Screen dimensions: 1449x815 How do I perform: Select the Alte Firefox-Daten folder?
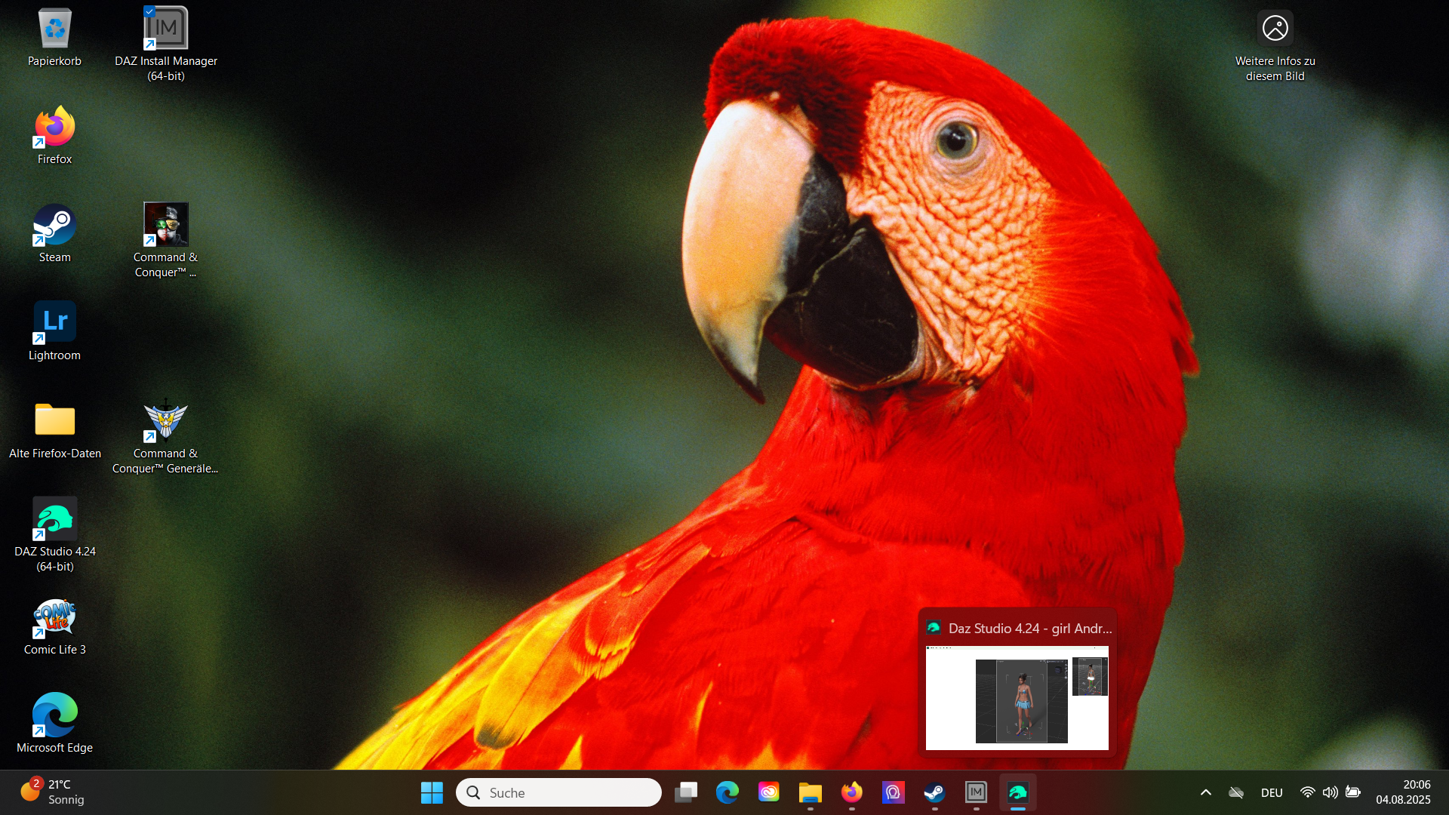click(x=54, y=430)
